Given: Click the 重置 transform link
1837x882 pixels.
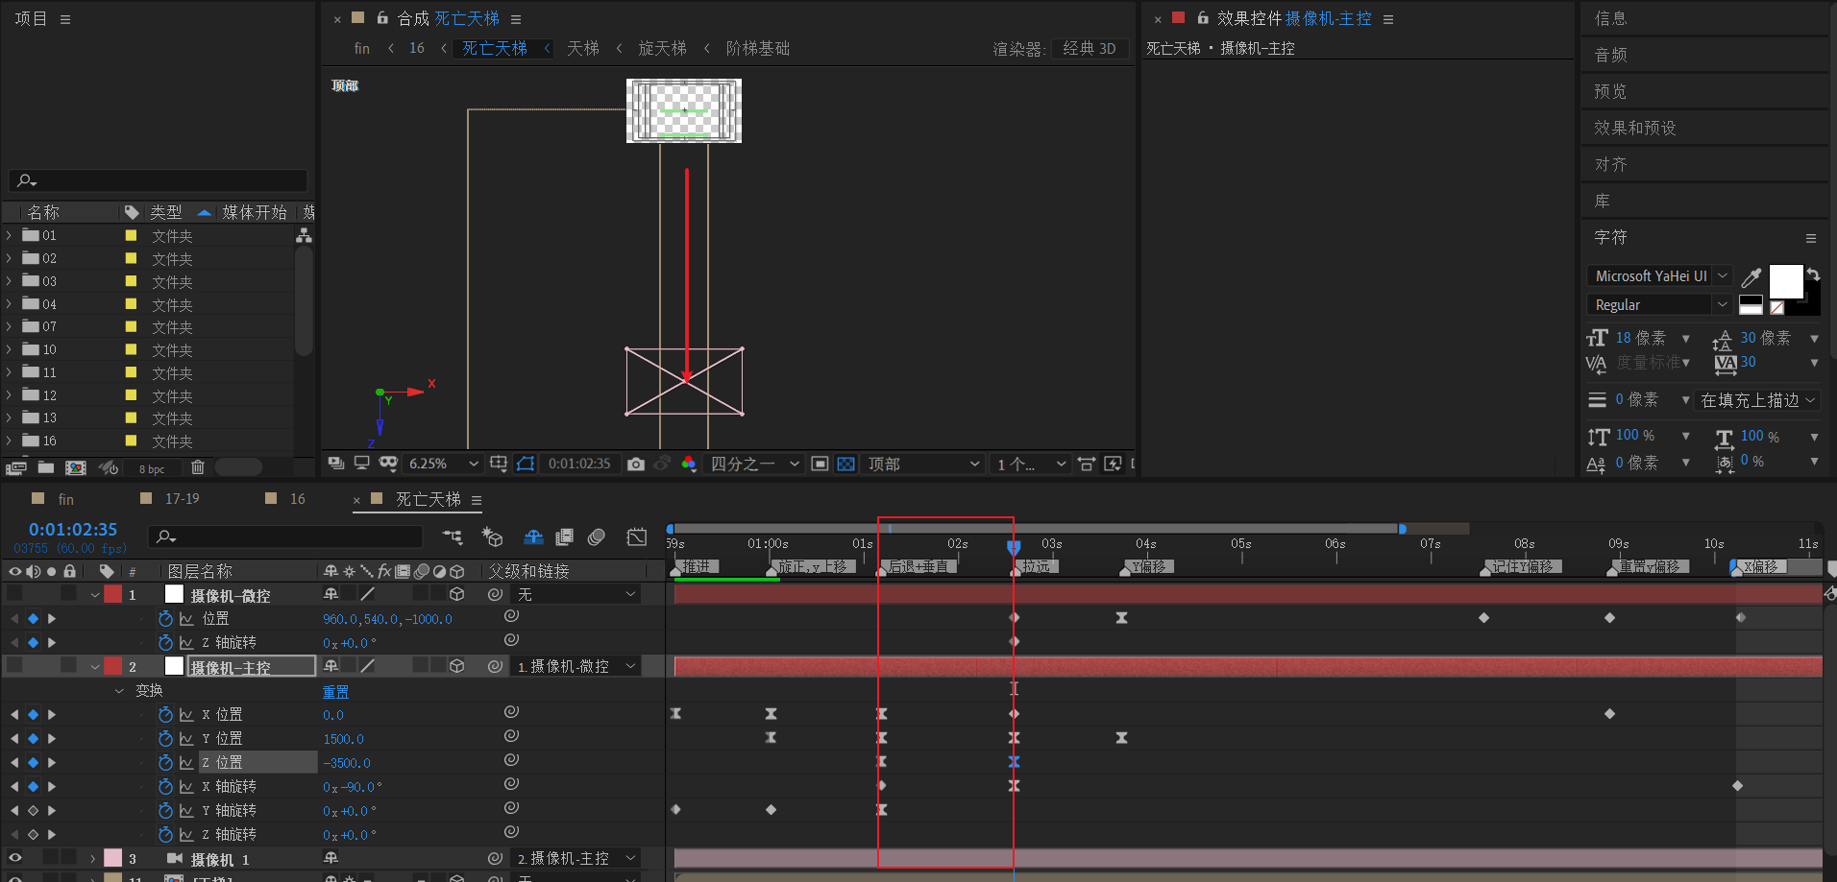Looking at the screenshot, I should click(335, 691).
